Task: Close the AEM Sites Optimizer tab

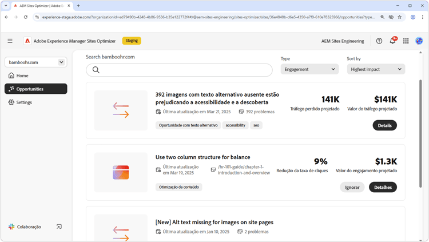Action: coord(69,6)
